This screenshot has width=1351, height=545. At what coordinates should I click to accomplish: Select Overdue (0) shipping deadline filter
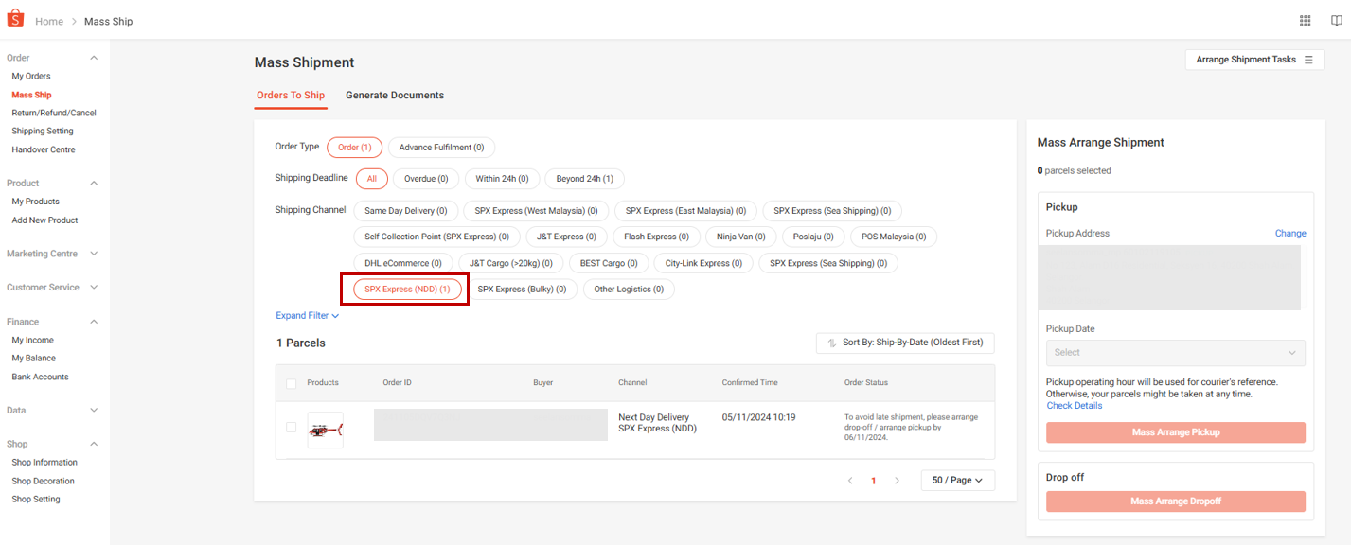pyautogui.click(x=426, y=179)
